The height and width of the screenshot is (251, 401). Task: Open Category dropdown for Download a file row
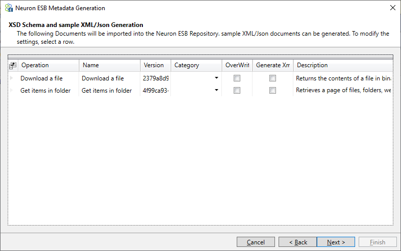(x=216, y=78)
